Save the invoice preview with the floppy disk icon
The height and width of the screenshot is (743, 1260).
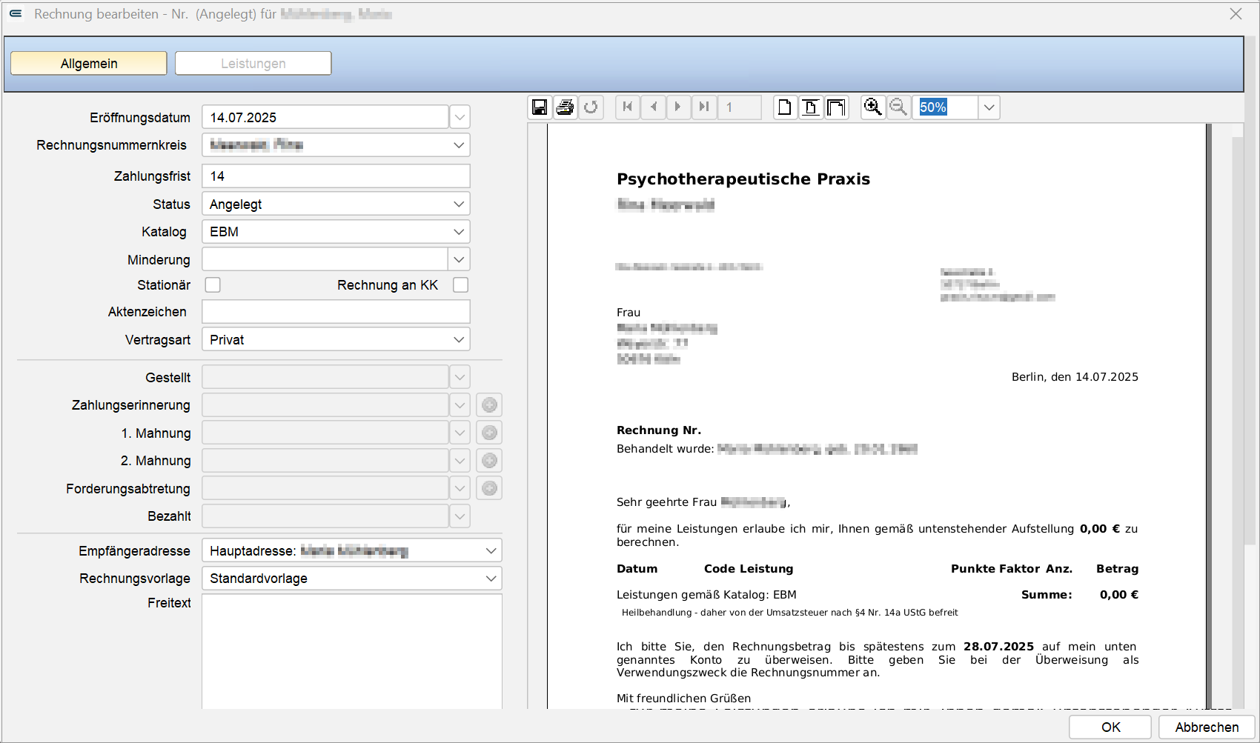coord(540,107)
